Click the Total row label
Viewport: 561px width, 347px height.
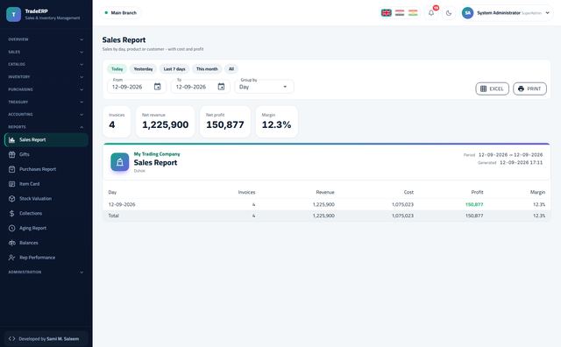pyautogui.click(x=113, y=216)
